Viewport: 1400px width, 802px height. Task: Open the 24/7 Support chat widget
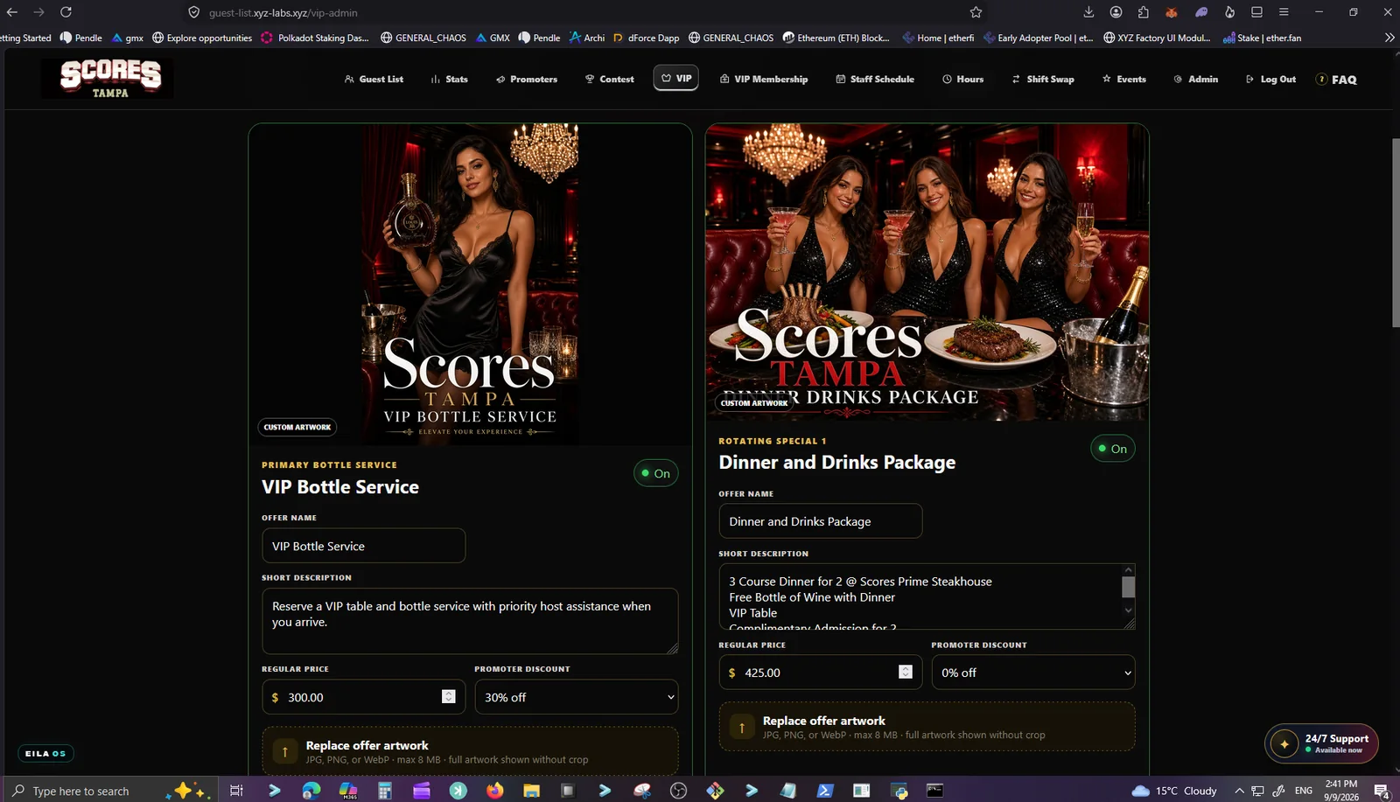pos(1321,743)
